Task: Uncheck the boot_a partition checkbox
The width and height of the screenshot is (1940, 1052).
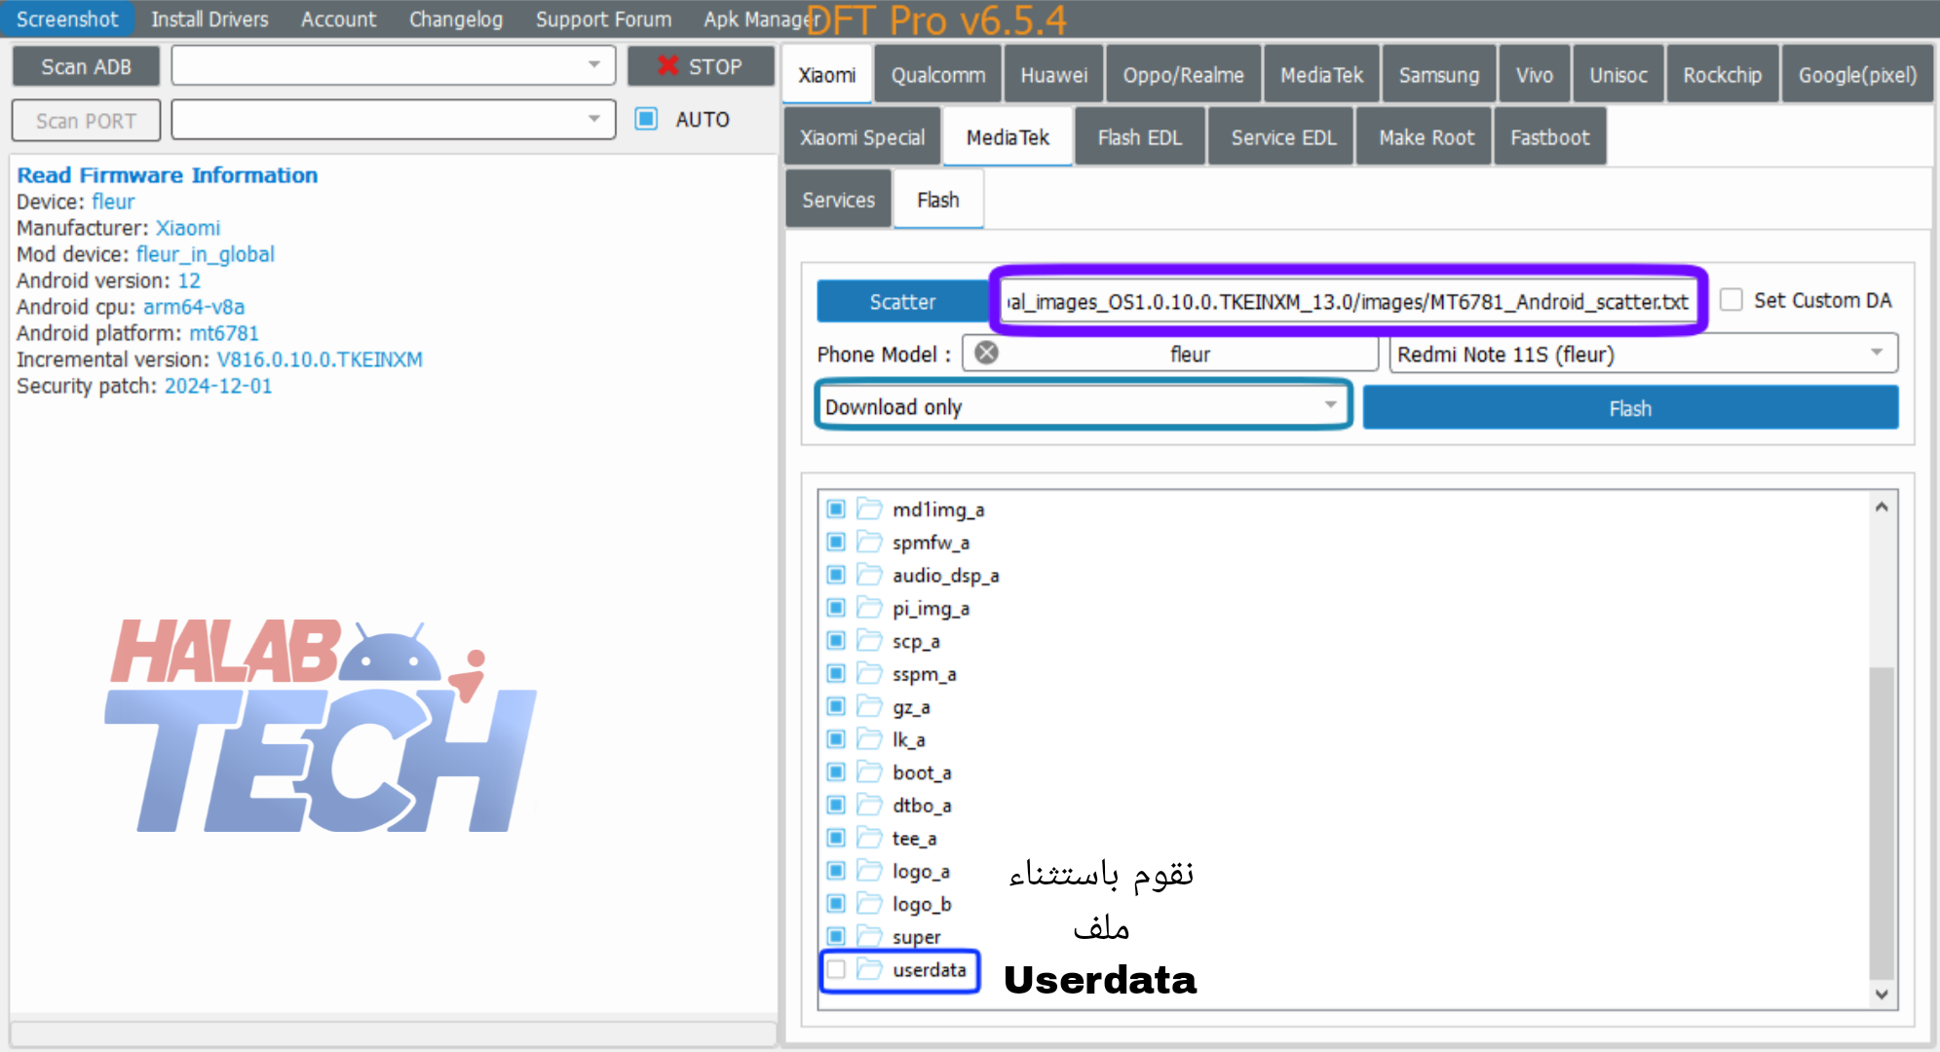Action: 836,772
